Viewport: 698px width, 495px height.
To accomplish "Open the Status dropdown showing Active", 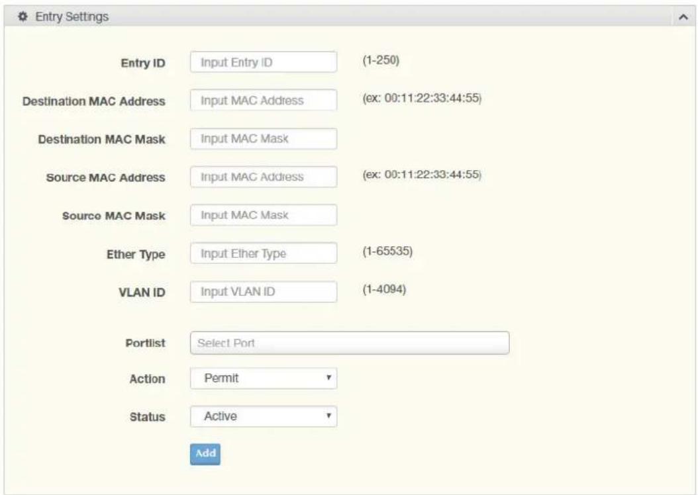I will coord(264,416).
